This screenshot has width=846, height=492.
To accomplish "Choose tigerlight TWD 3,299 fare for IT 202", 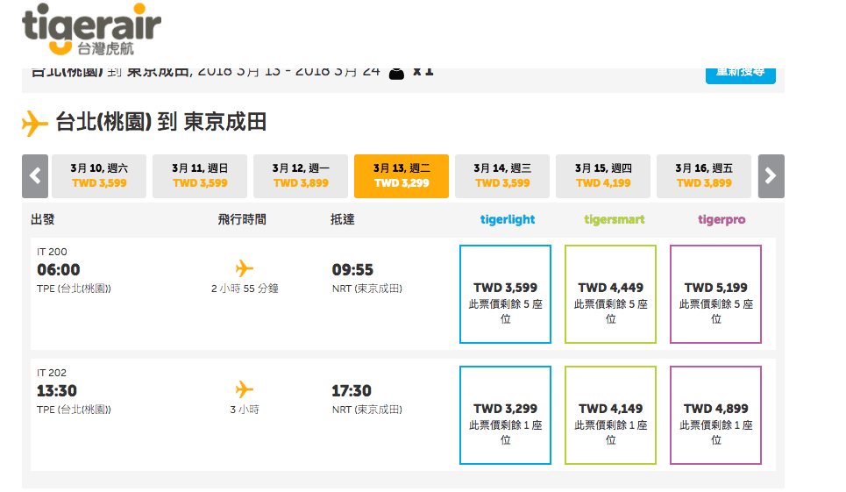I will 506,415.
